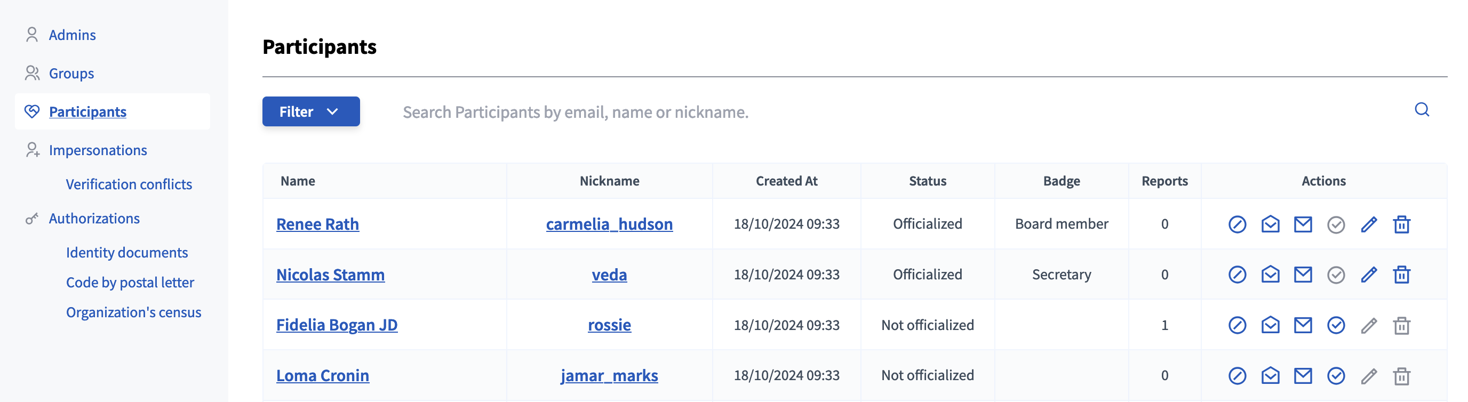Open the Groups menu item
This screenshot has height=402, width=1468.
71,73
